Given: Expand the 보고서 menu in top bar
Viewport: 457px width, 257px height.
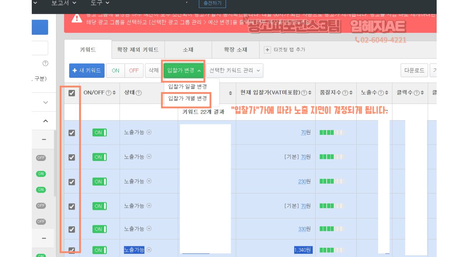Looking at the screenshot, I should pos(64,3).
